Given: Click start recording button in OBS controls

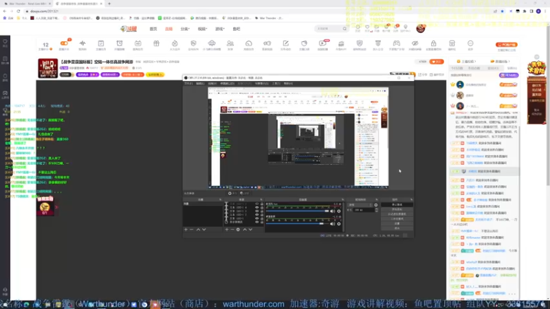Looking at the screenshot, I should click(x=397, y=209).
